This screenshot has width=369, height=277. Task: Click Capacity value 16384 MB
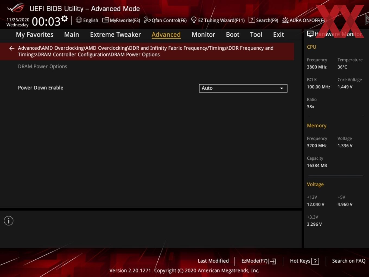pos(317,165)
